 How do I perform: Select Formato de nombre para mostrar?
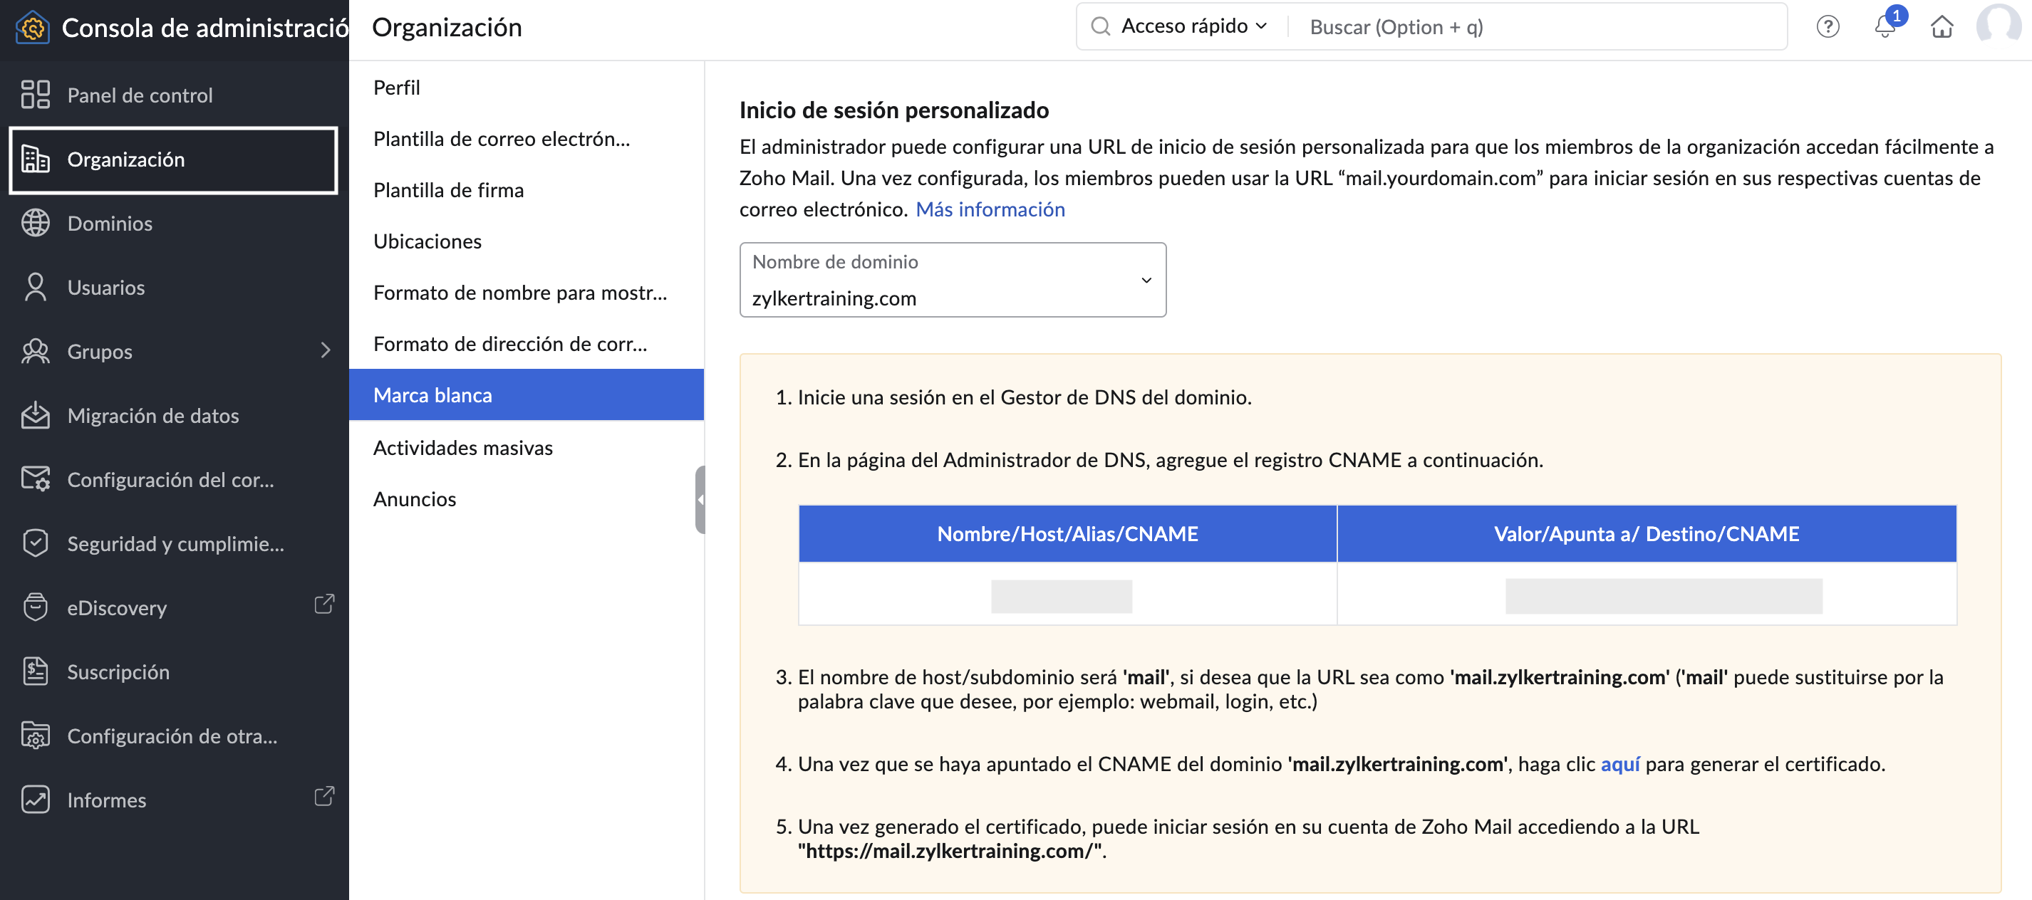click(526, 293)
